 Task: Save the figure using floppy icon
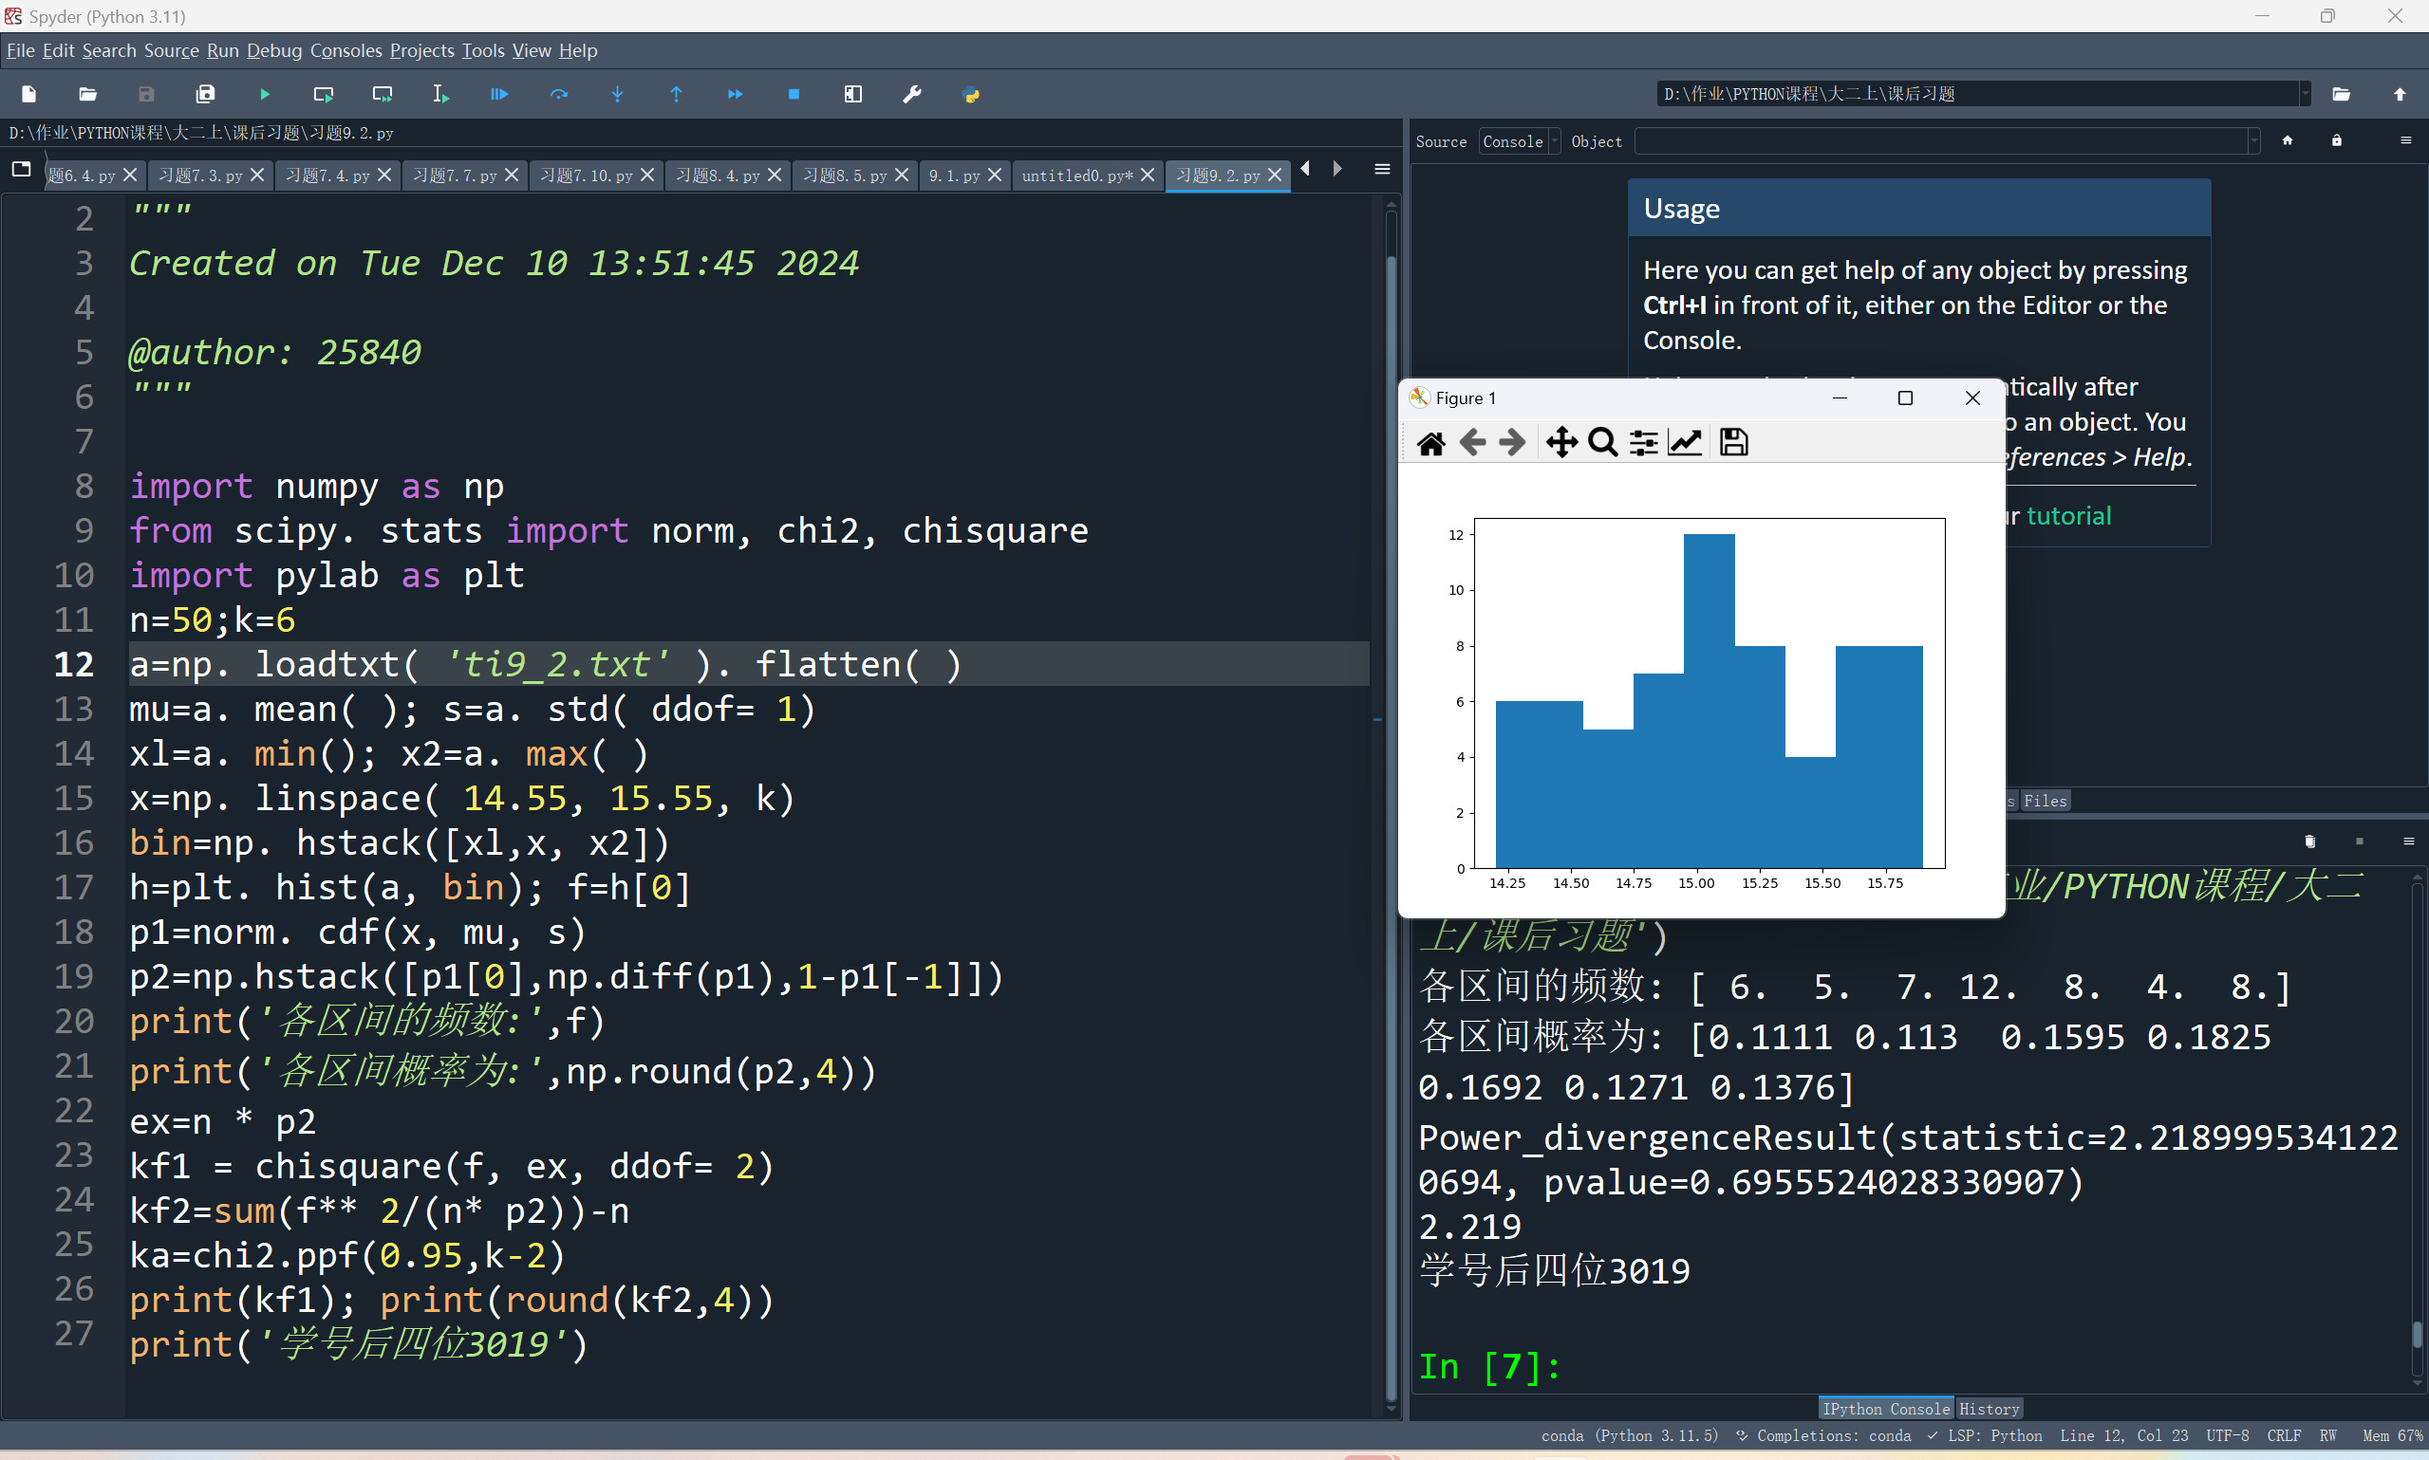click(x=1733, y=443)
